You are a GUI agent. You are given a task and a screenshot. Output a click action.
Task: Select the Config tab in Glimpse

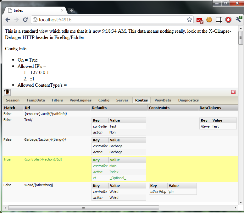pos(104,100)
